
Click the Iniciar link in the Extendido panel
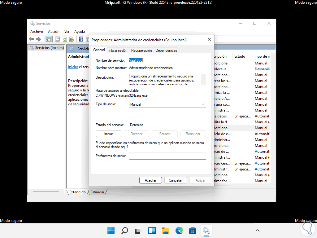pos(73,67)
